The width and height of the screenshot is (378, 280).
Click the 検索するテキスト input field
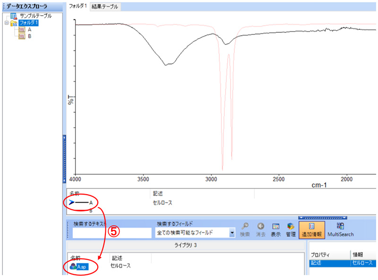click(x=112, y=233)
